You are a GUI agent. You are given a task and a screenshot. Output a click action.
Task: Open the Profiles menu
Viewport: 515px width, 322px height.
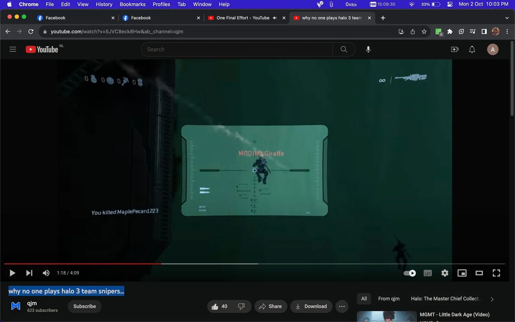coord(161,4)
